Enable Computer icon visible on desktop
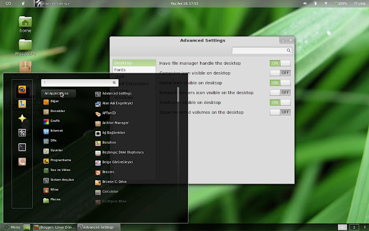Image resolution: width=369 pixels, height=231 pixels. tap(280, 73)
